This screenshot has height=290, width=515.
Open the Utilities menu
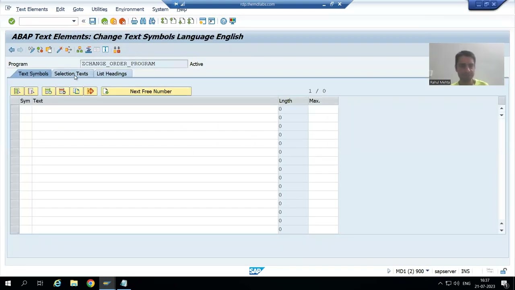click(99, 9)
